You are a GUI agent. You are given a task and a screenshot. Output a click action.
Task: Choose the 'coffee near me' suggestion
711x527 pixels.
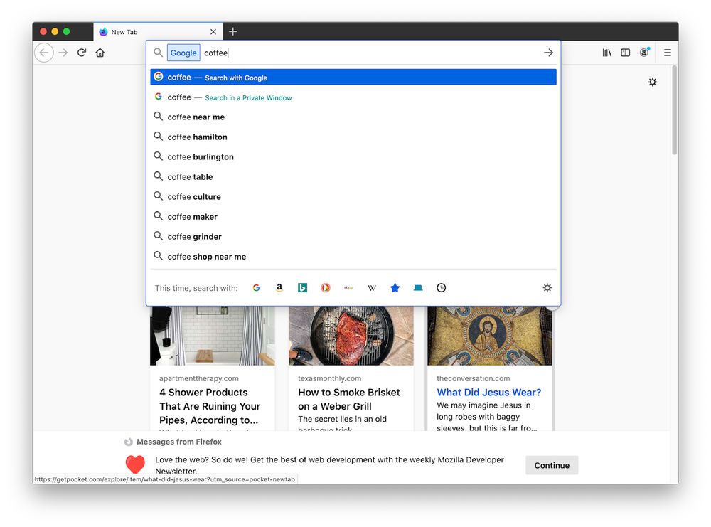(x=196, y=117)
